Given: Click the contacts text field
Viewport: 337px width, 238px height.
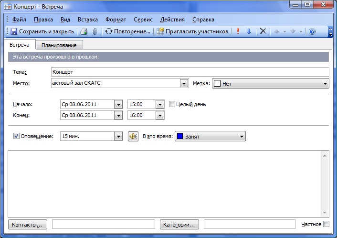Looking at the screenshot, I should 104,224.
